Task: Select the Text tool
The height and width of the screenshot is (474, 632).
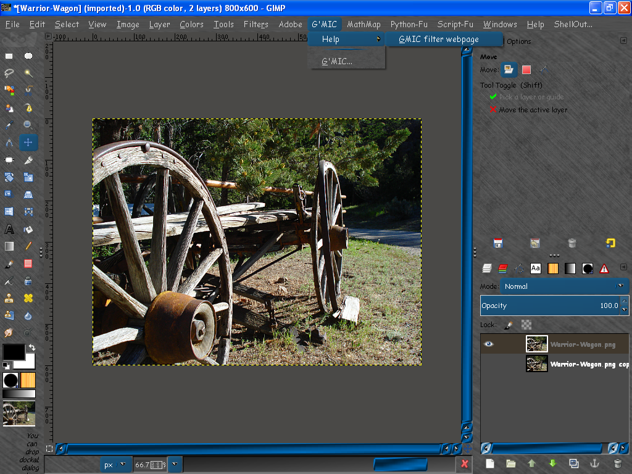Action: (9, 230)
